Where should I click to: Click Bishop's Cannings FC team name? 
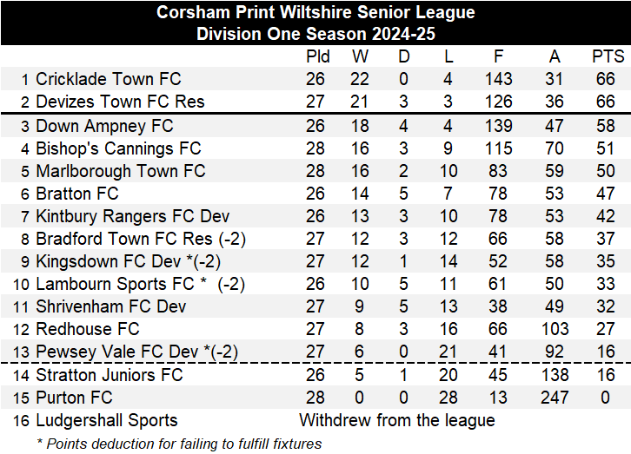point(118,148)
